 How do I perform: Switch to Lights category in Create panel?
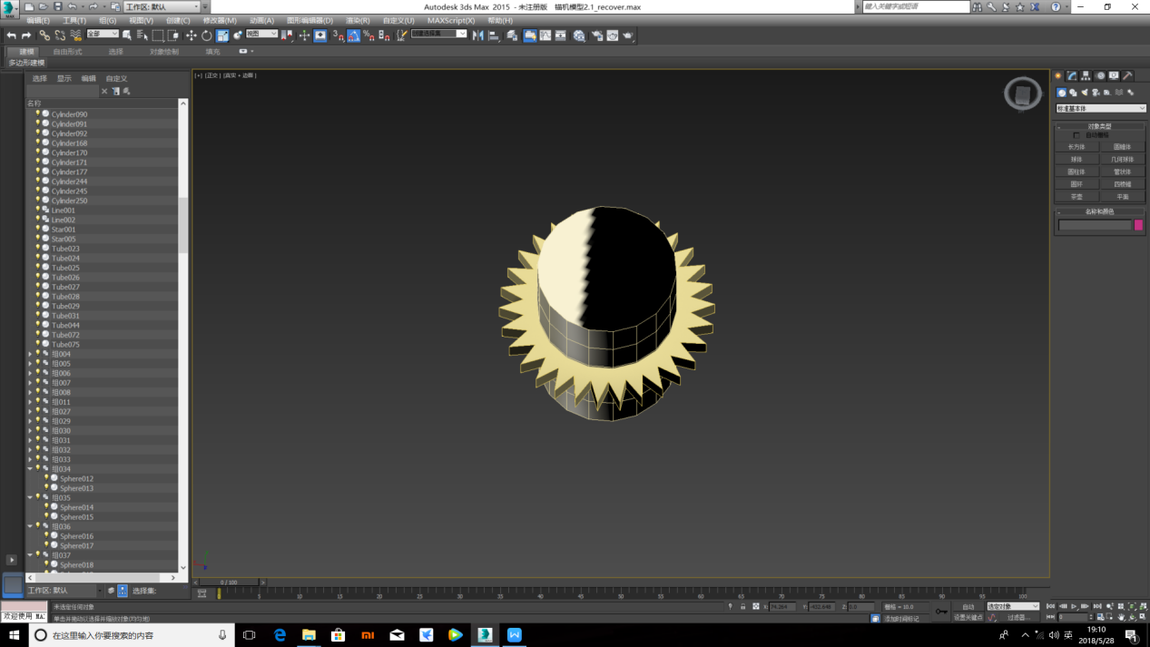pos(1085,93)
